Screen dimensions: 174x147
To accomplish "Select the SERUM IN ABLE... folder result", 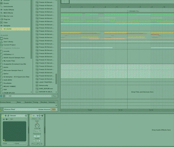I will (45, 92).
